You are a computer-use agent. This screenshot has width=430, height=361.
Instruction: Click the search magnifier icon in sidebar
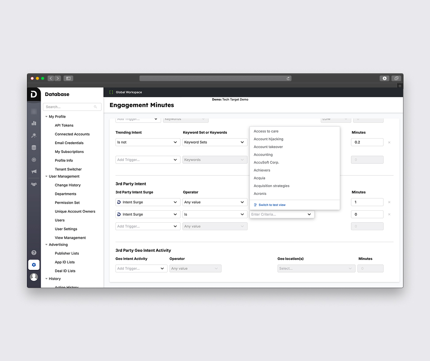click(96, 107)
